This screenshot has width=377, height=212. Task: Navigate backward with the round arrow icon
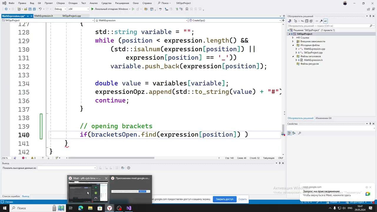[x=6, y=9]
